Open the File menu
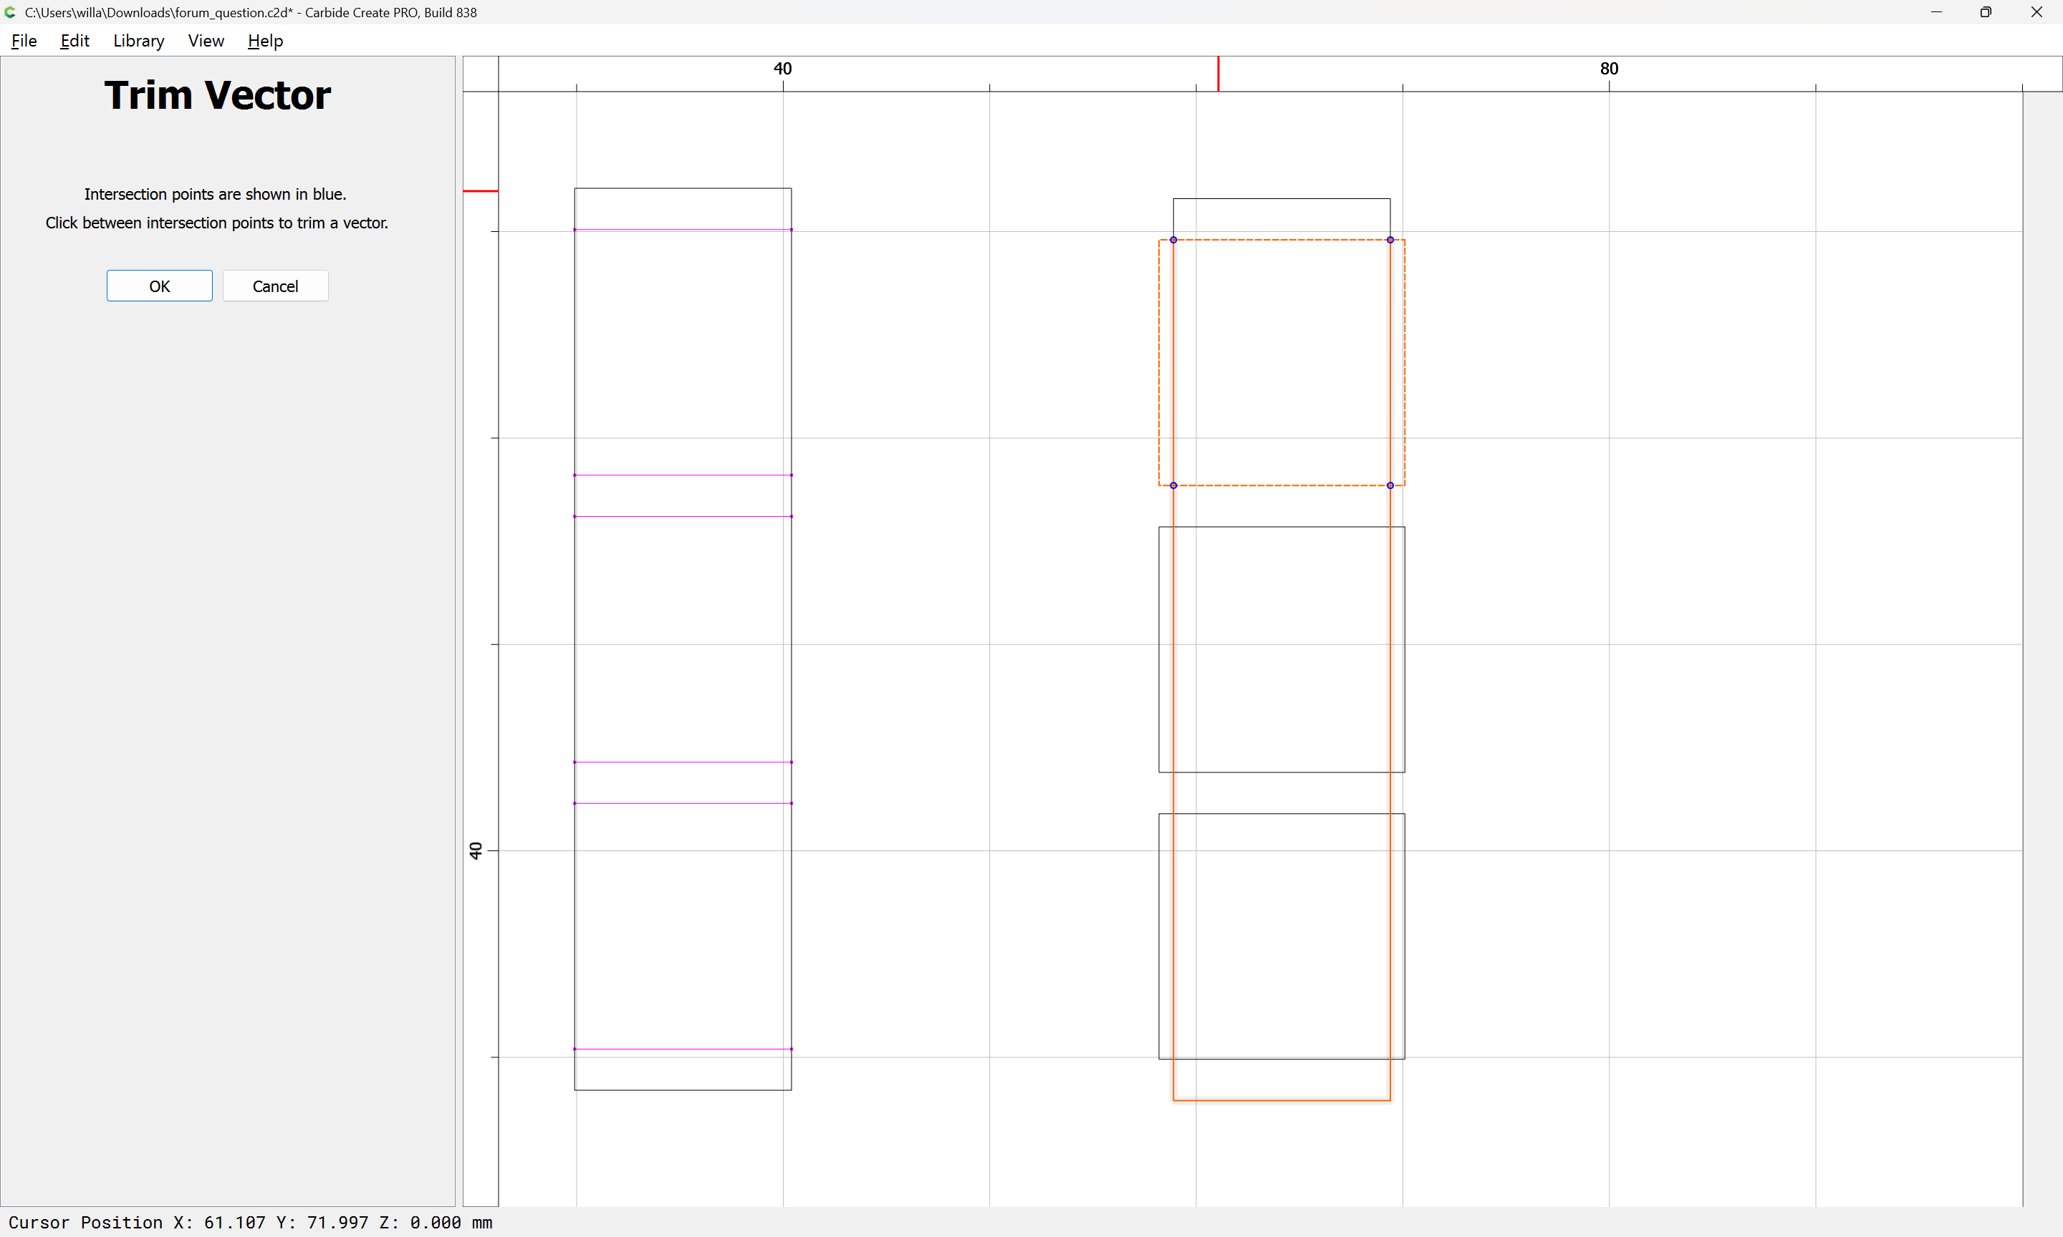This screenshot has width=2063, height=1237. coord(24,41)
